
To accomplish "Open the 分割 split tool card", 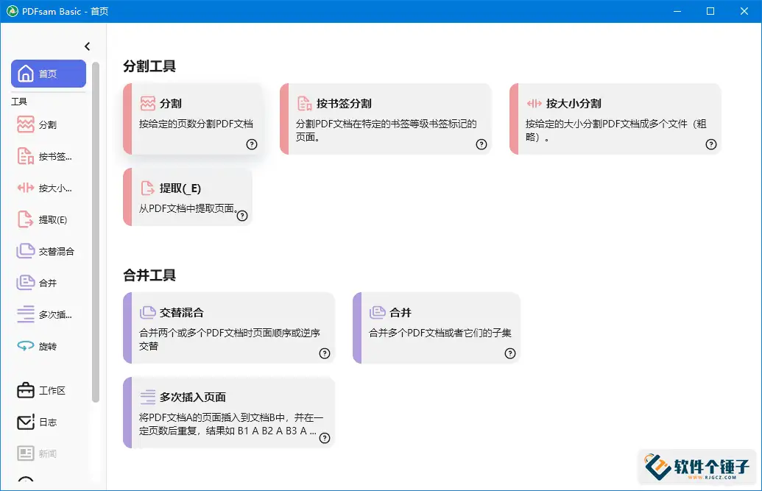I will [x=192, y=119].
